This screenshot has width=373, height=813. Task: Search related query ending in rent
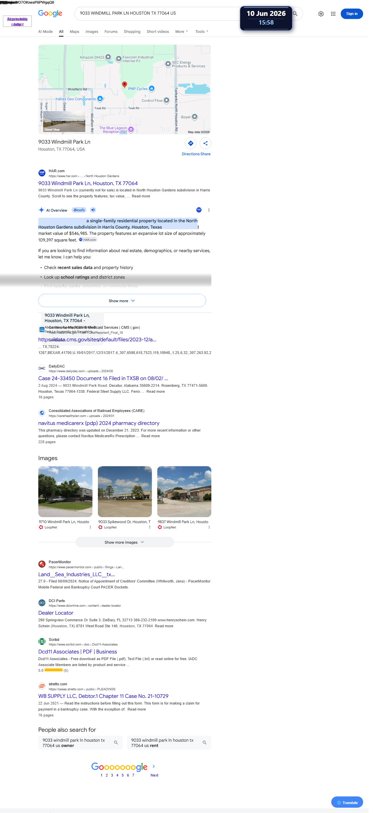(x=169, y=743)
